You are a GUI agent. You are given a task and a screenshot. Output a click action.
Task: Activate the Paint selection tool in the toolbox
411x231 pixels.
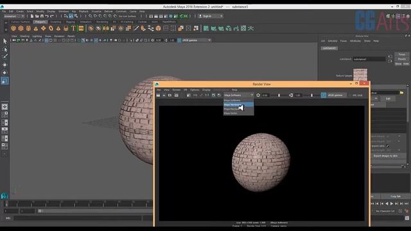(4, 56)
